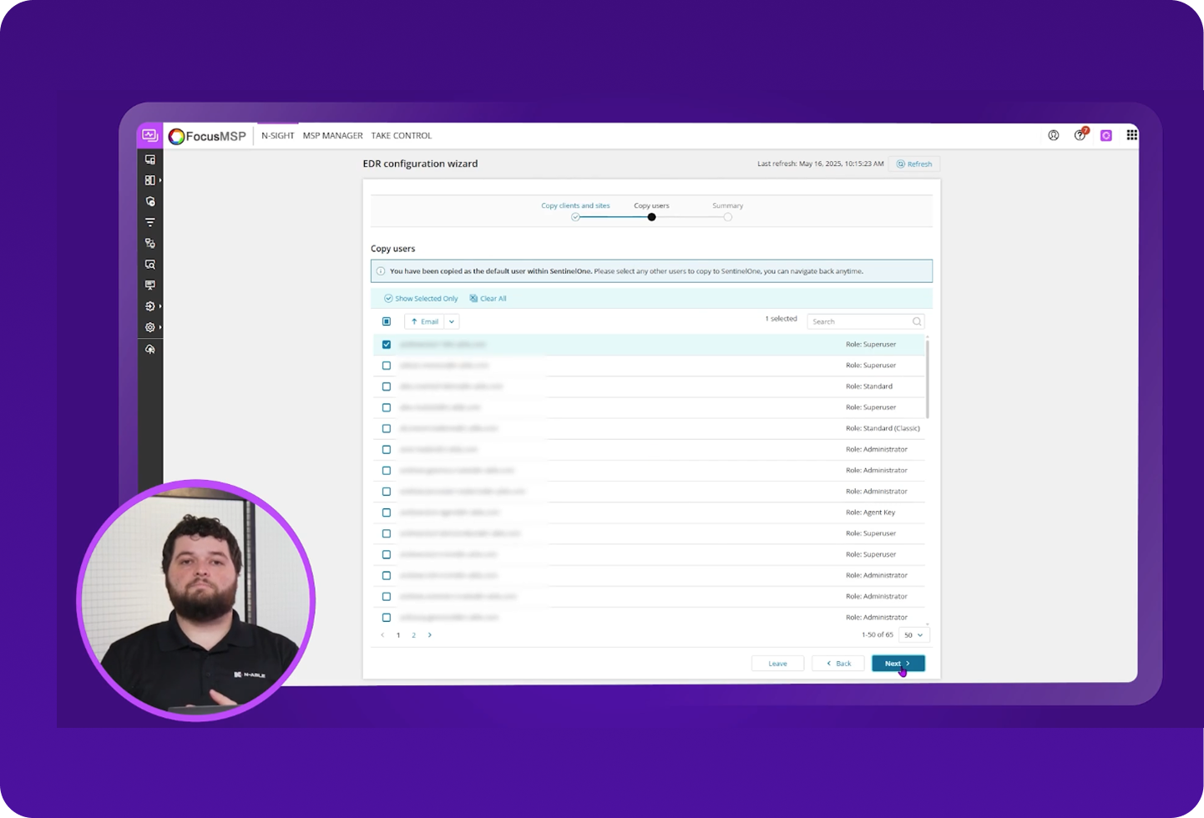Click Clear All selections

click(488, 299)
